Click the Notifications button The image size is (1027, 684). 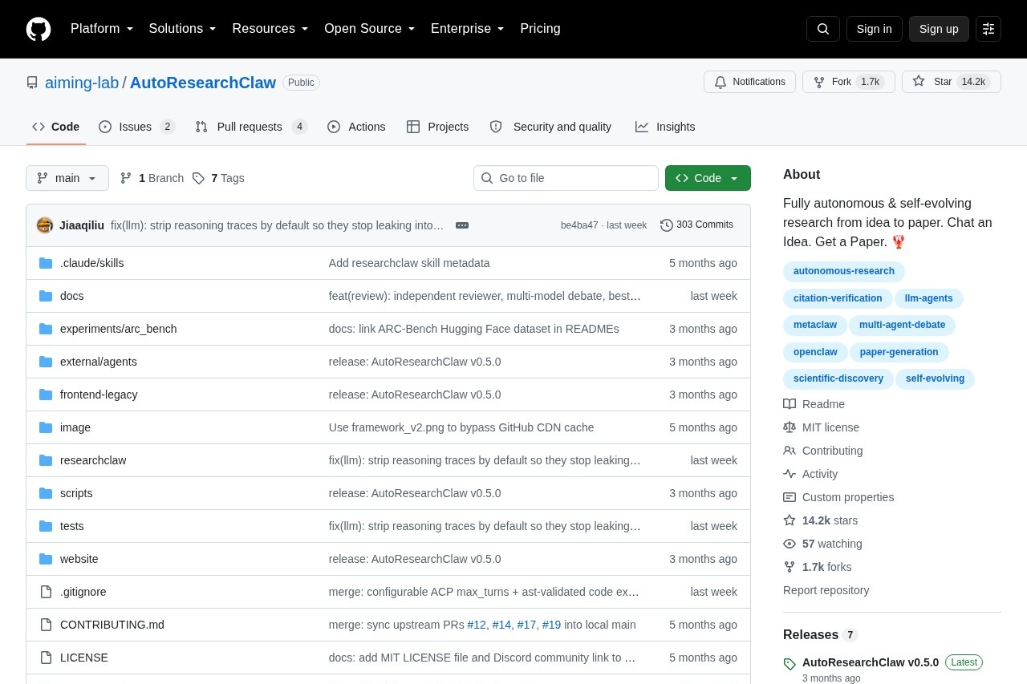pos(749,82)
